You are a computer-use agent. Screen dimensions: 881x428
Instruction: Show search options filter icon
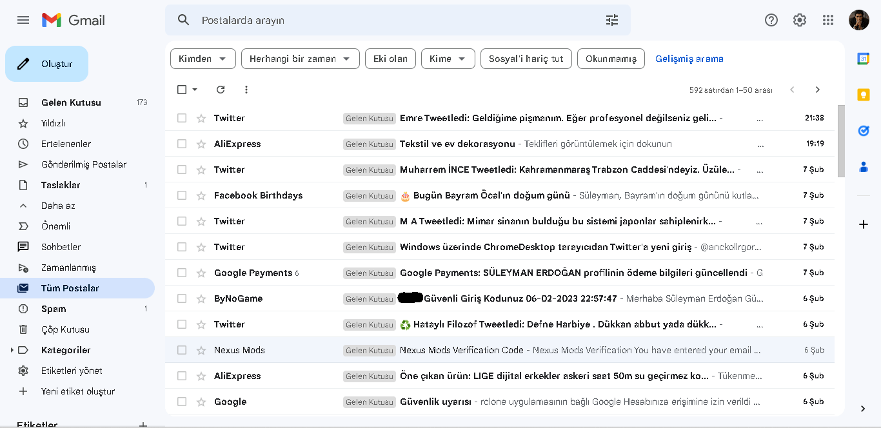point(612,20)
